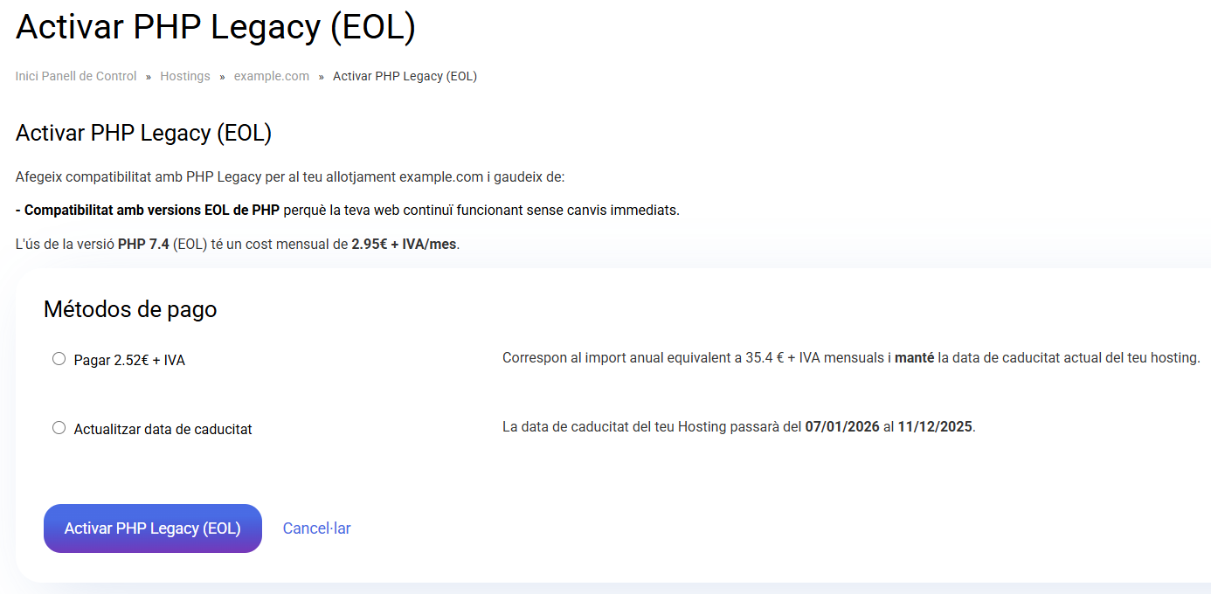Select the "Pagar 2.52€ + IVA" radio button
The width and height of the screenshot is (1211, 594).
tap(59, 359)
